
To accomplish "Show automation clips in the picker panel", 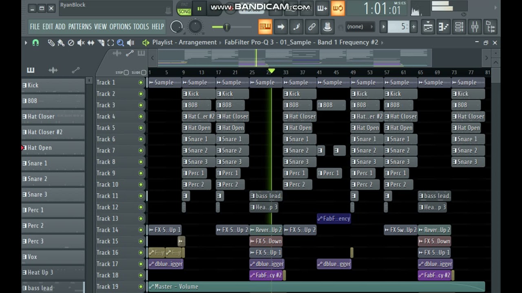I will point(75,70).
